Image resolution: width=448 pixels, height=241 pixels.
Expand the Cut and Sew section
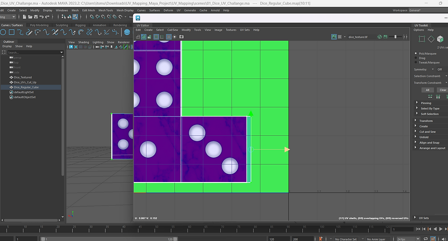427,132
